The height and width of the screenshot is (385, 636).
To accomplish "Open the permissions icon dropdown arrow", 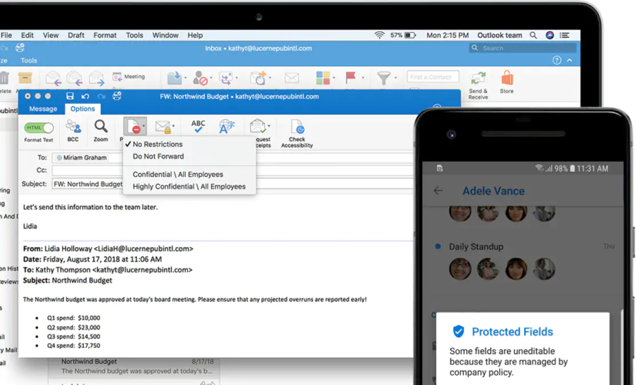I will pyautogui.click(x=143, y=127).
